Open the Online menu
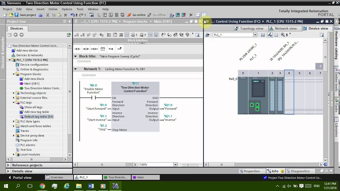This screenshot has height=191, width=340. (x=53, y=9)
